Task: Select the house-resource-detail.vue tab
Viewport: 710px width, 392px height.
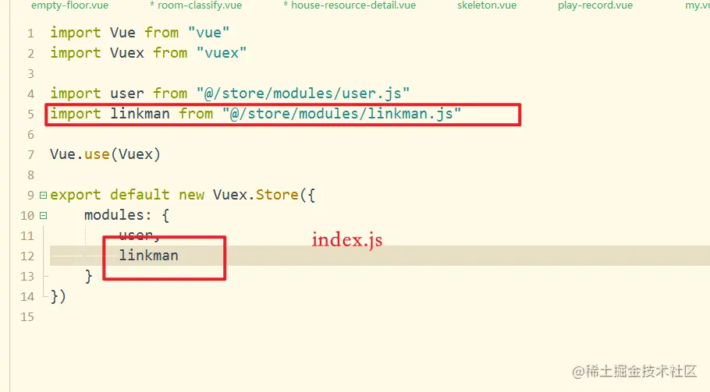Action: point(350,5)
